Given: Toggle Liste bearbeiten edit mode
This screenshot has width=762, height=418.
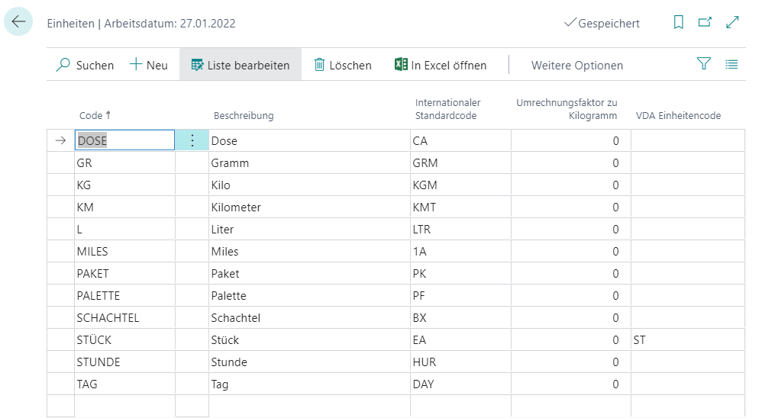Looking at the screenshot, I should click(241, 65).
